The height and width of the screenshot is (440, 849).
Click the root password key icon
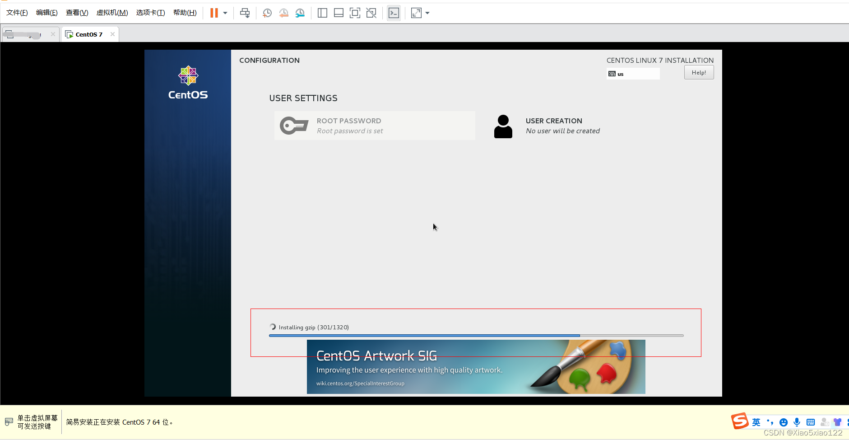click(x=294, y=126)
